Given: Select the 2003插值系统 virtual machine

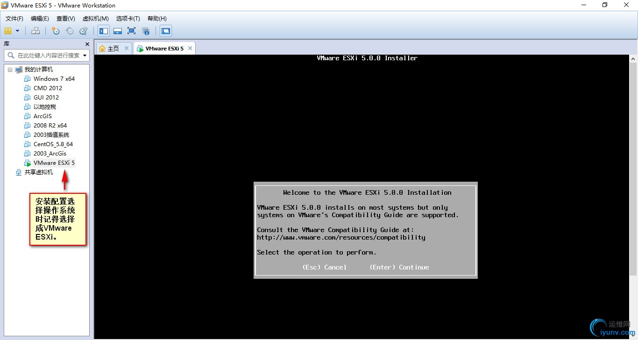Looking at the screenshot, I should click(x=51, y=135).
